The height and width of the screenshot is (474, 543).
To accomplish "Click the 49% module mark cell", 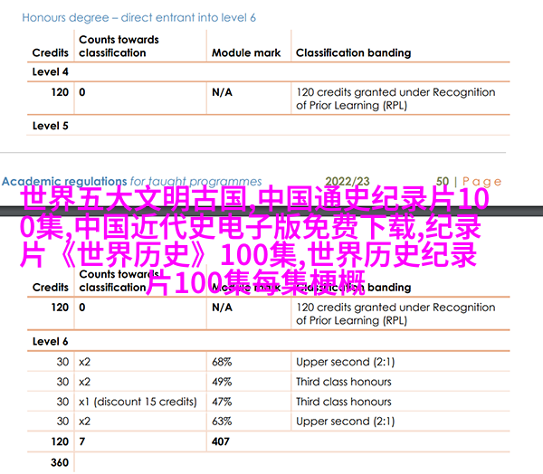I will click(x=222, y=382).
